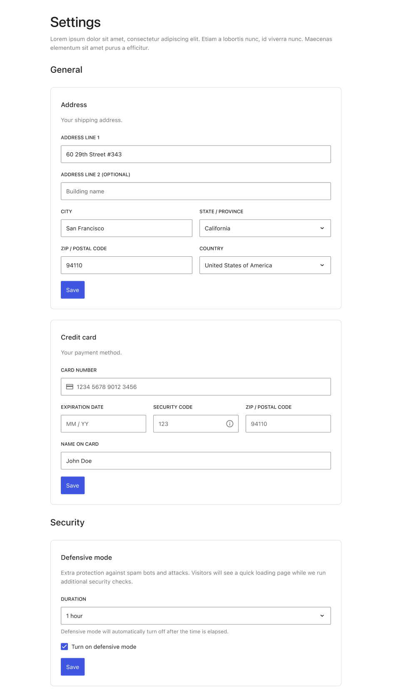Open the United States of America country dropdown
This screenshot has width=398, height=694.
point(265,265)
